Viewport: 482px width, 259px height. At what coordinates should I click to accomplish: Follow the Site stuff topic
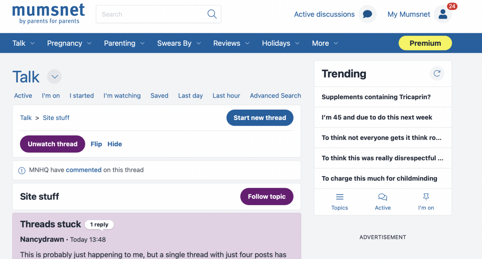tap(267, 196)
